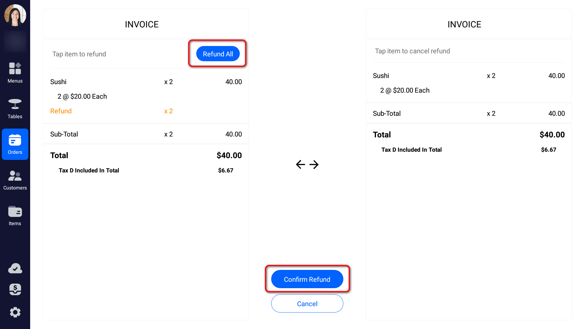
Task: Open the Items folder icon
Action: (15, 215)
